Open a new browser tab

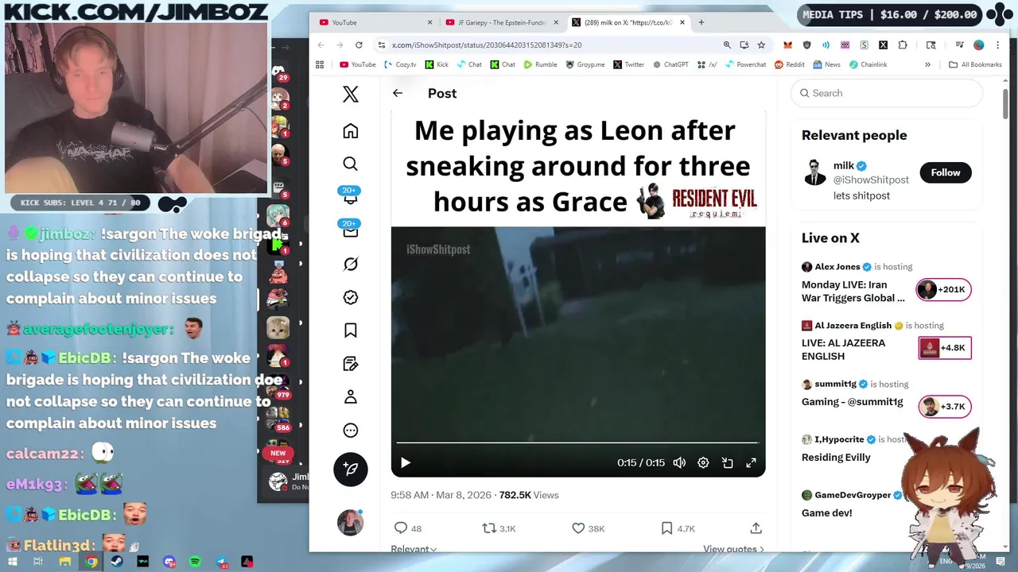[701, 22]
